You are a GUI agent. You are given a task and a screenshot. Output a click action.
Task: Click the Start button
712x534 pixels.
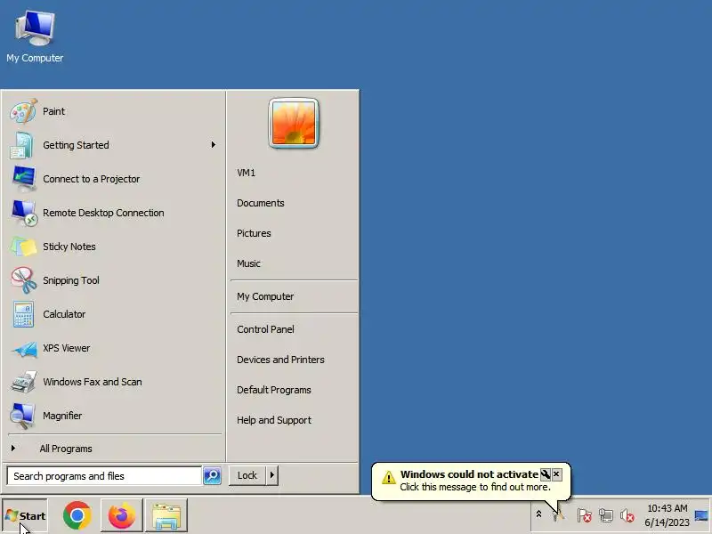click(x=25, y=516)
